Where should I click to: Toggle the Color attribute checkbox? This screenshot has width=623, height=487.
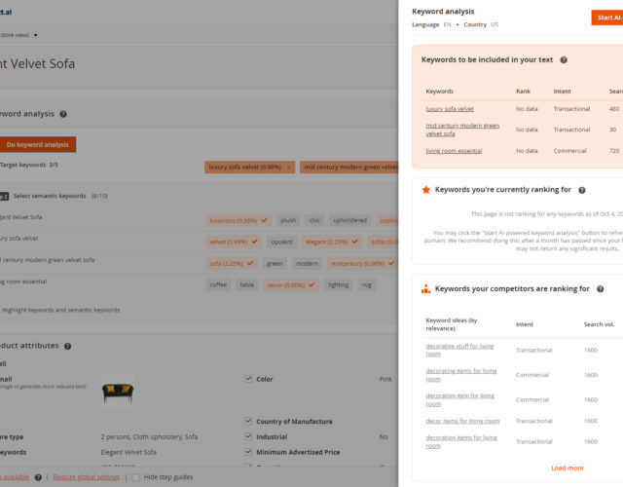coord(248,379)
